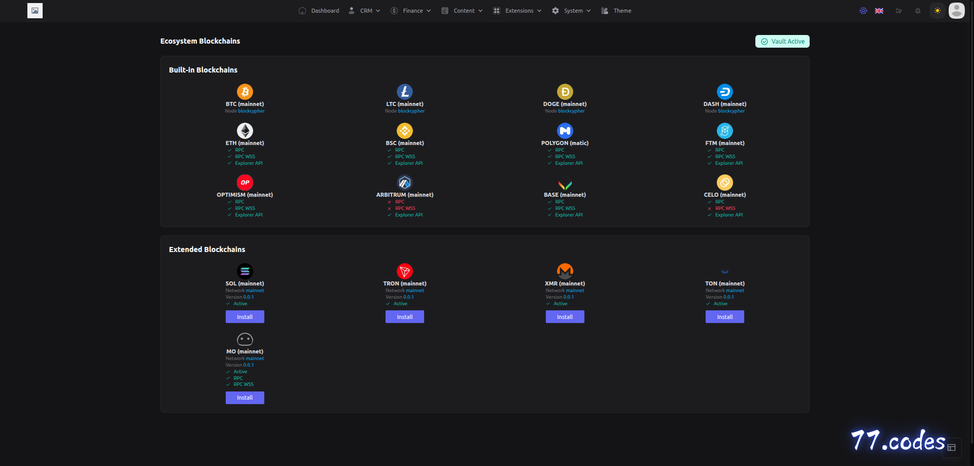Open the blockcypher link under DASH
Viewport: 974px width, 466px height.
[x=732, y=111]
